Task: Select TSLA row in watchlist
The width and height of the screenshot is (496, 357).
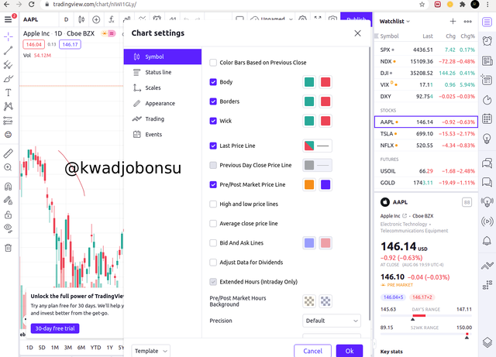Action: click(x=426, y=134)
